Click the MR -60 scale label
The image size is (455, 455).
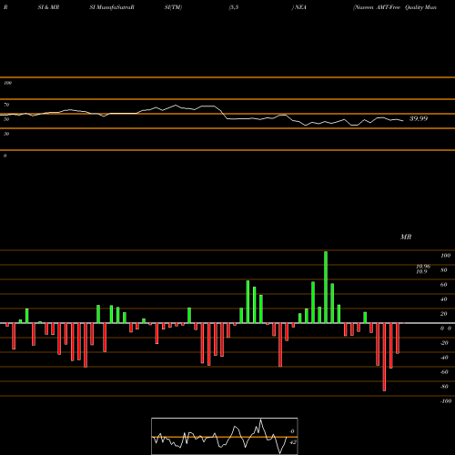click(444, 372)
